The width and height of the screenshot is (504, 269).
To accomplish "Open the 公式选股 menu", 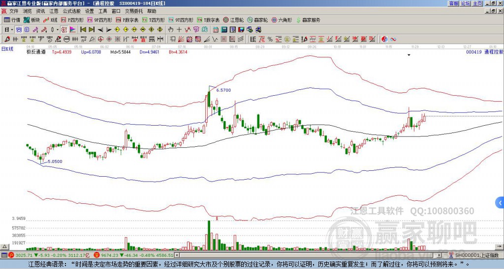I will coord(71,11).
